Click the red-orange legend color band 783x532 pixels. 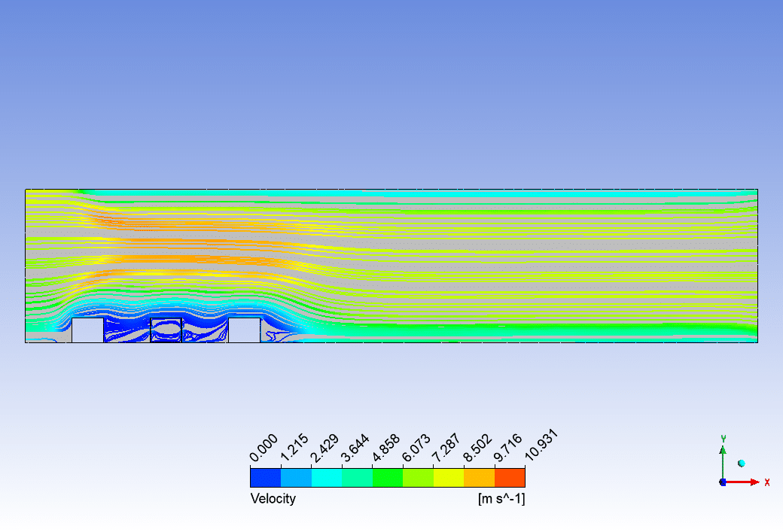tap(510, 477)
